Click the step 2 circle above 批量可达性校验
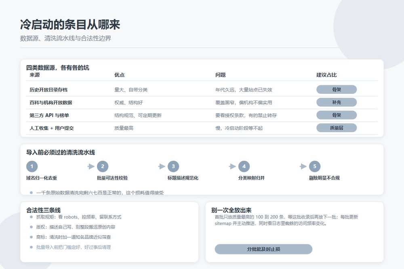Image resolution: width=404 pixels, height=269 pixels. (103, 166)
